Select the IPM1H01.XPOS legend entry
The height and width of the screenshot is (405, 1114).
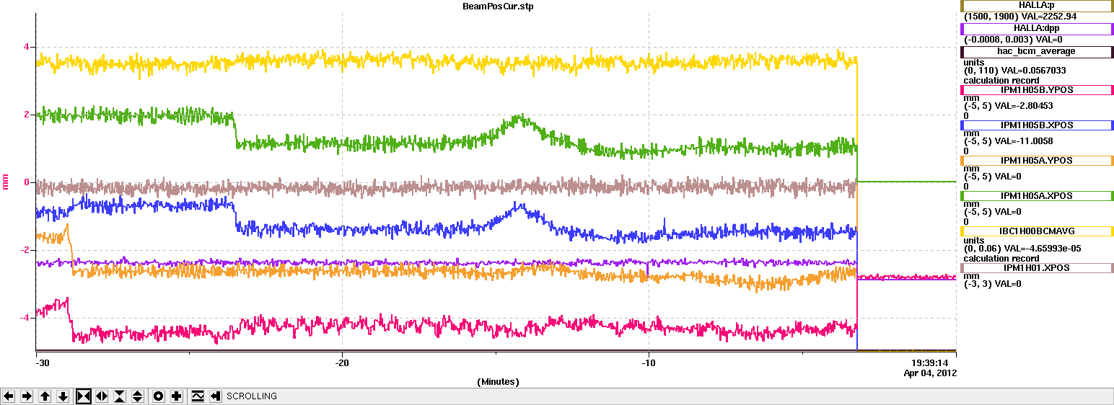point(1036,268)
